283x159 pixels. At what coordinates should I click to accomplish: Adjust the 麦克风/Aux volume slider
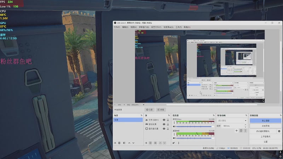(195, 126)
